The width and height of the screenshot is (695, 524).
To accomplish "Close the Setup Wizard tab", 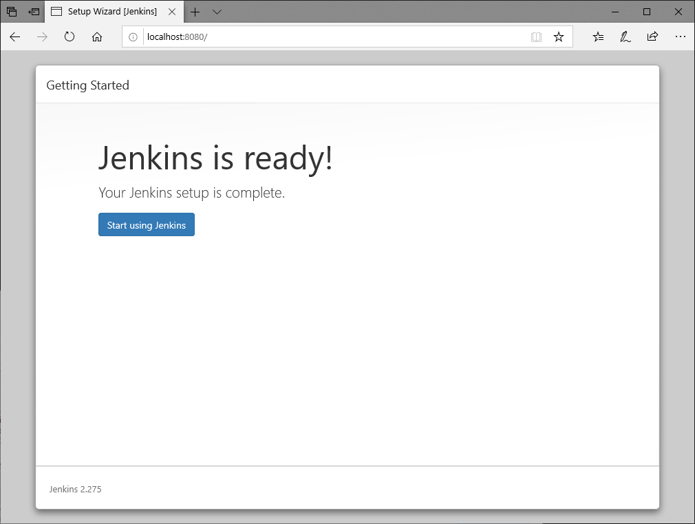I will pos(171,11).
